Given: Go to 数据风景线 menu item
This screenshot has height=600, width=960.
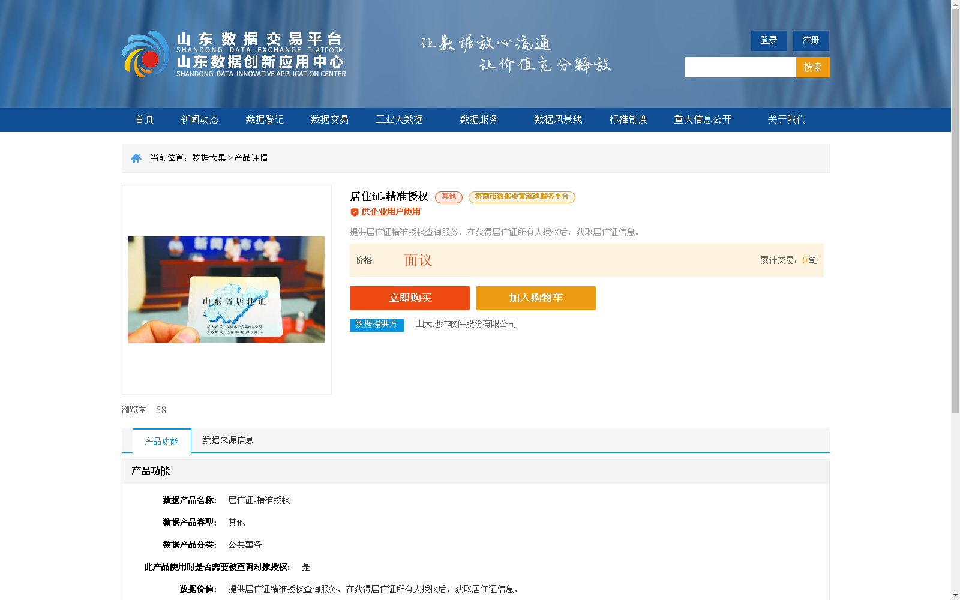Looking at the screenshot, I should [x=558, y=119].
